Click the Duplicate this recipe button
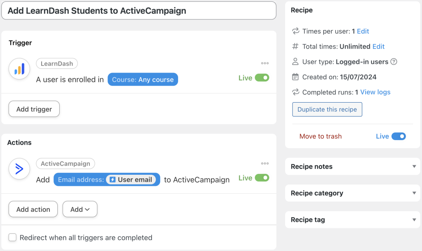The image size is (422, 251). click(x=327, y=110)
